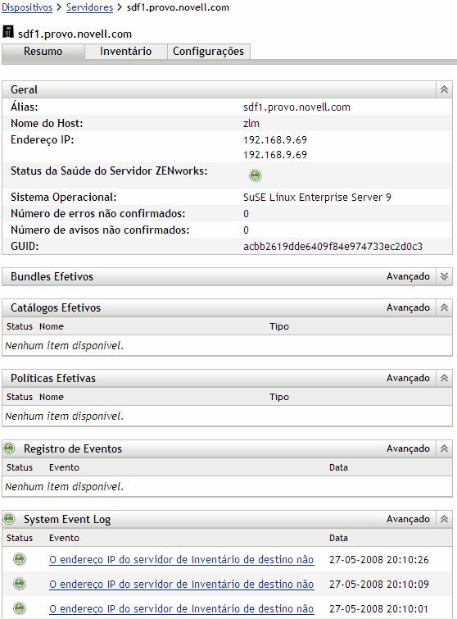This screenshot has height=619, width=457.
Task: Expand the Bundles Efetivos panel
Action: click(x=445, y=276)
